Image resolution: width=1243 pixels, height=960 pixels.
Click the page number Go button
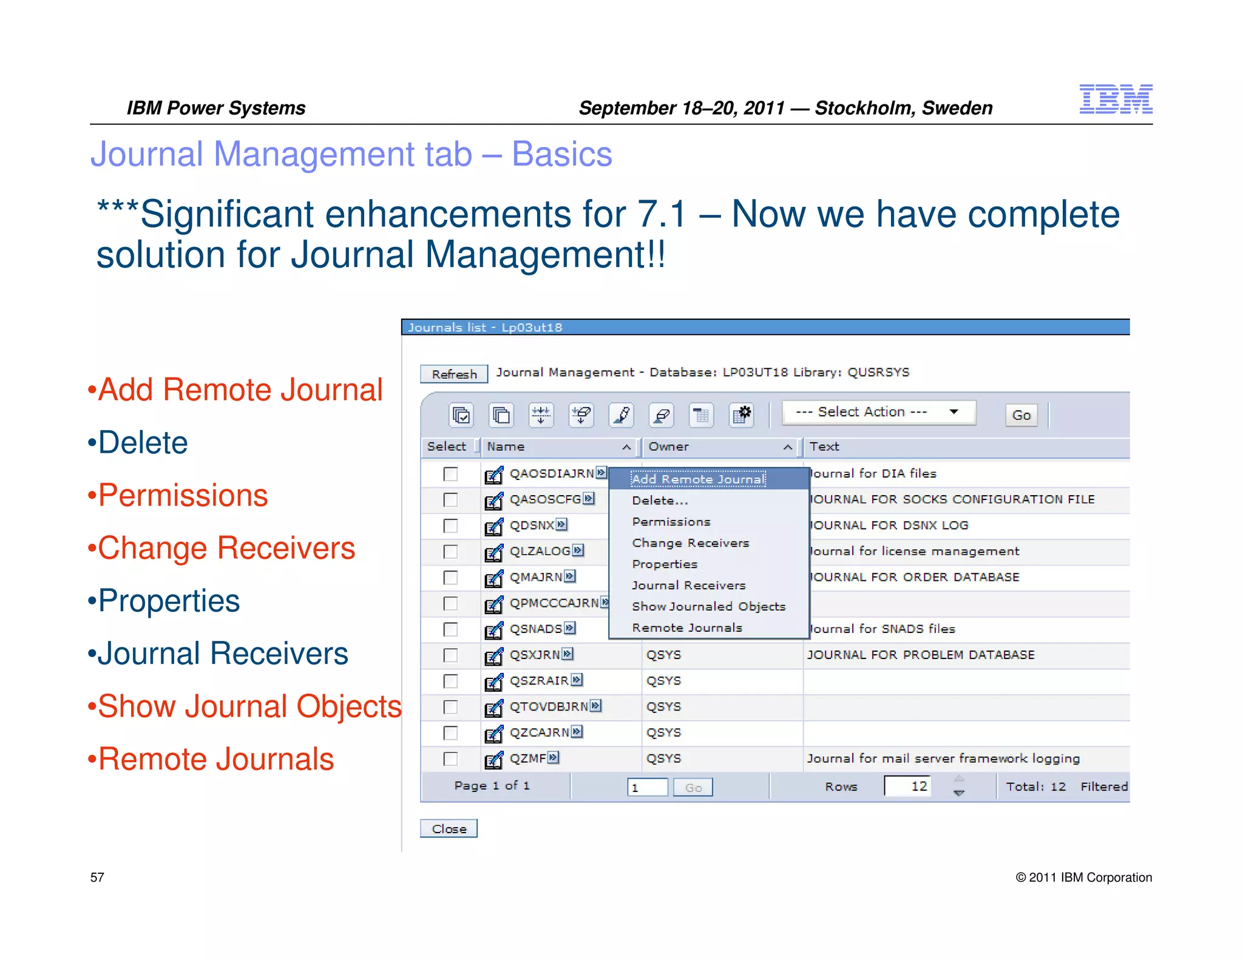click(x=693, y=788)
